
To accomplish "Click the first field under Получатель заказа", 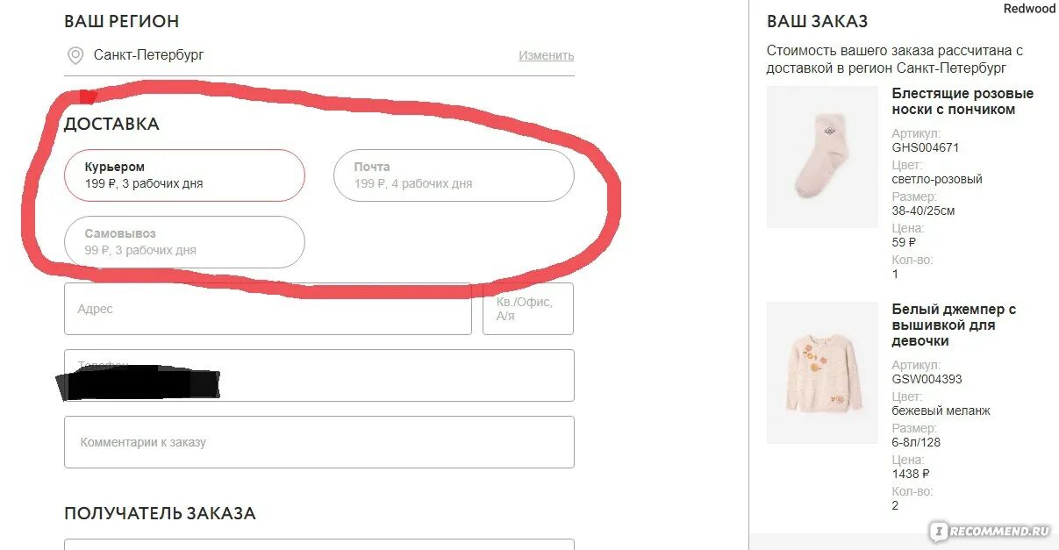I will coord(319,544).
